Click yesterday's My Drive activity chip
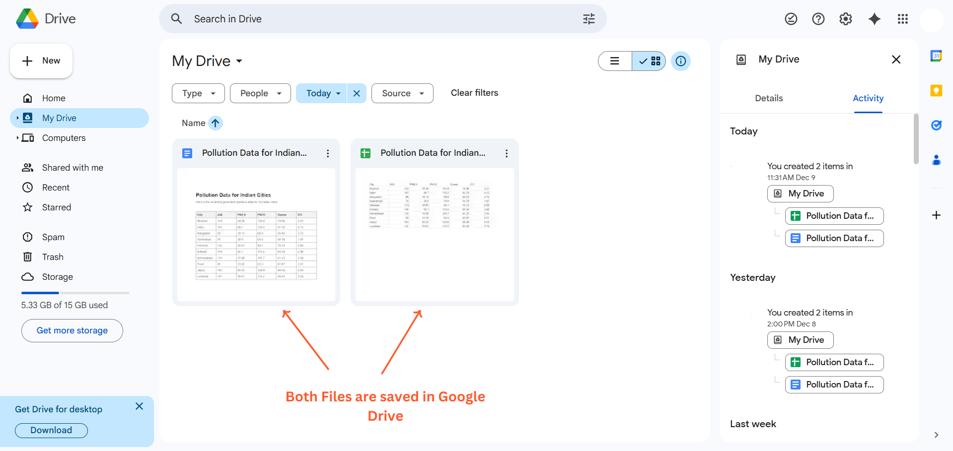This screenshot has height=451, width=953. pos(800,340)
